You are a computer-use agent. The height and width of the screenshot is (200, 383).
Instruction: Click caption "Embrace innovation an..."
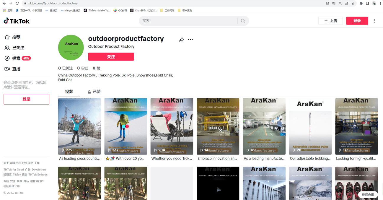[x=217, y=159]
